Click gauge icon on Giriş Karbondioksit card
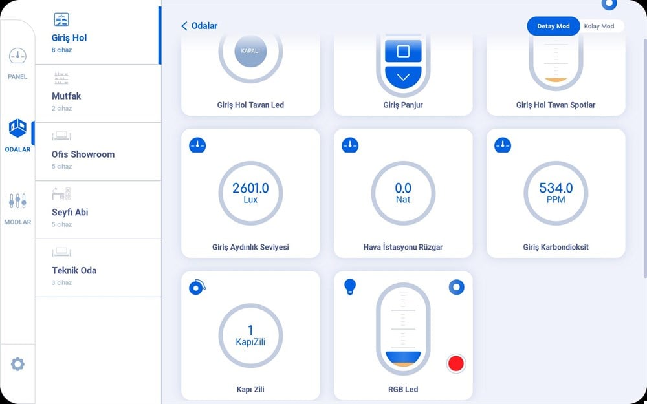This screenshot has width=647, height=404. [x=503, y=145]
